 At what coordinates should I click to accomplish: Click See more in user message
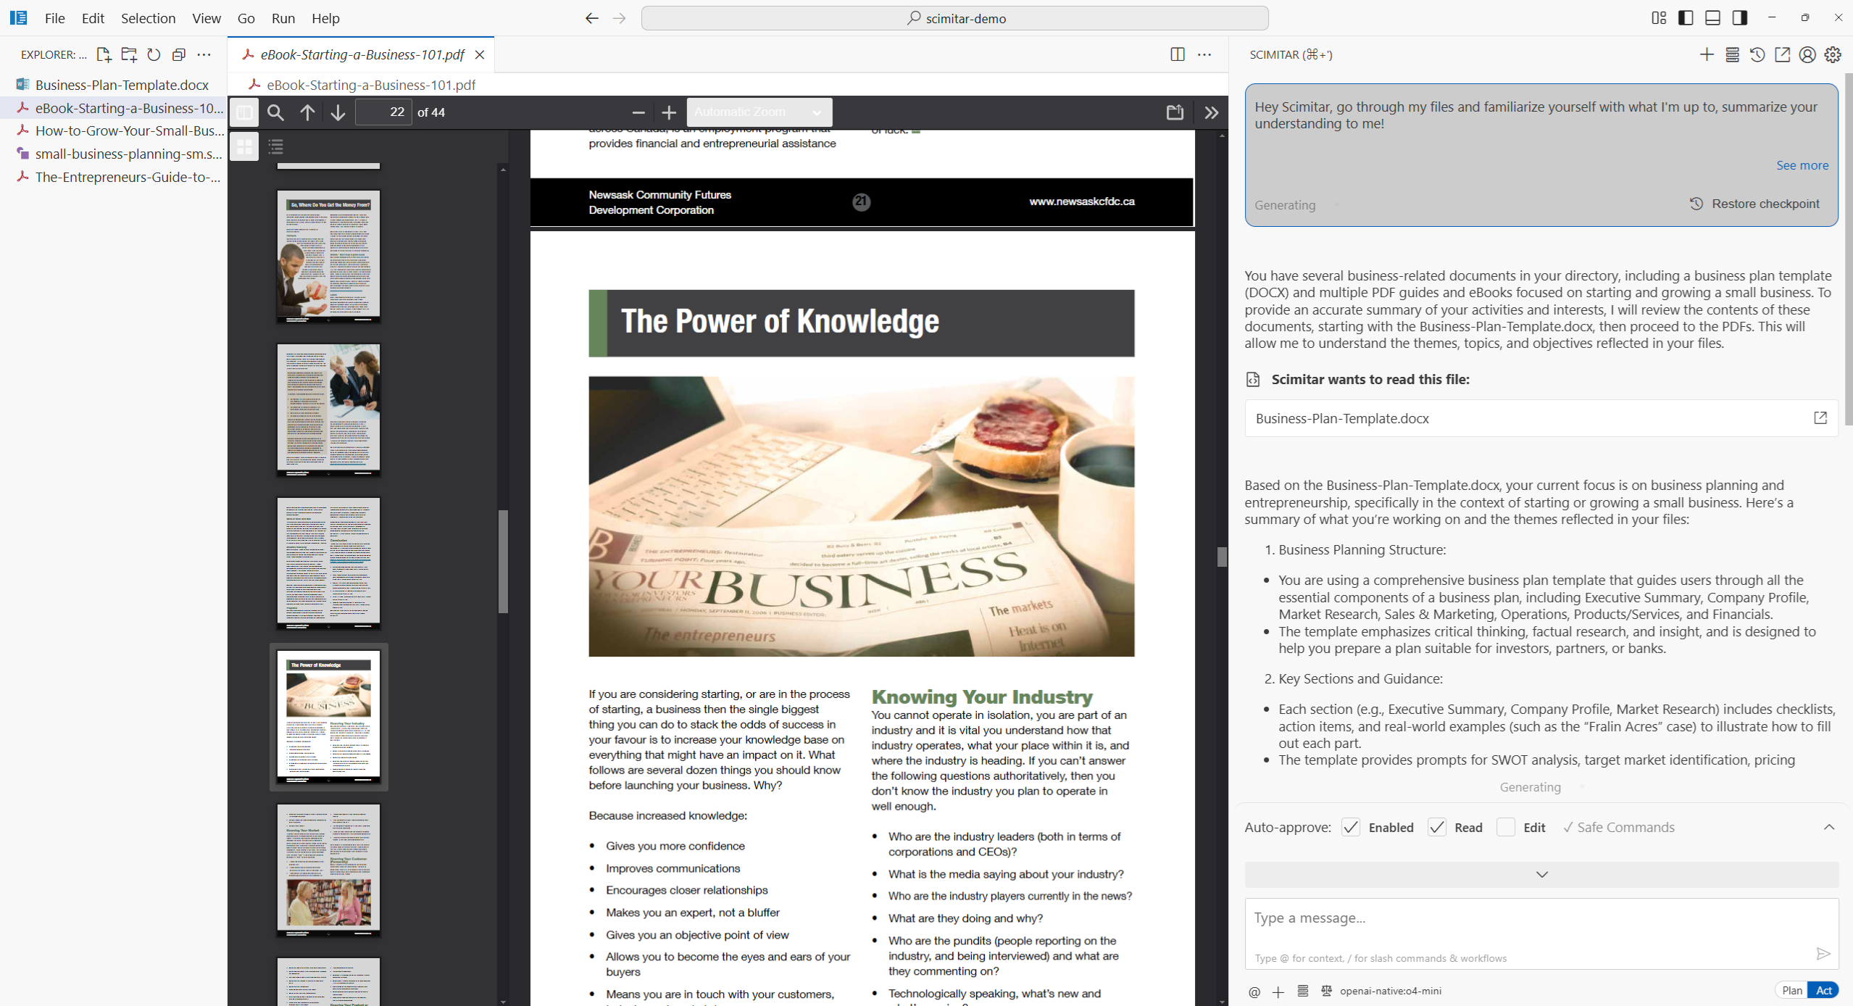tap(1802, 165)
